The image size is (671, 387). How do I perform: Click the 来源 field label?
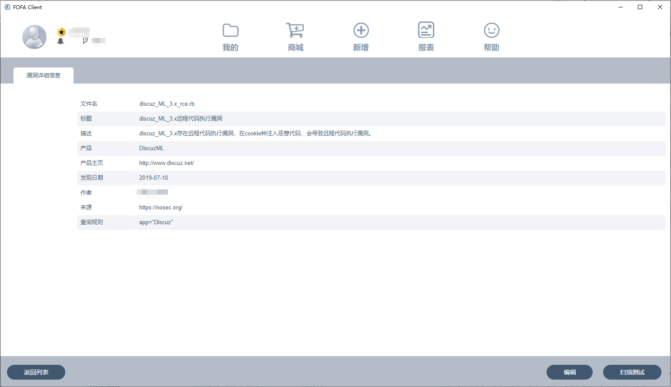point(86,207)
